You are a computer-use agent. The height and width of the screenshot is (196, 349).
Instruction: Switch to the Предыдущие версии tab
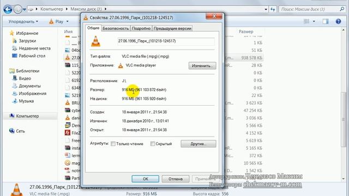tap(172, 28)
